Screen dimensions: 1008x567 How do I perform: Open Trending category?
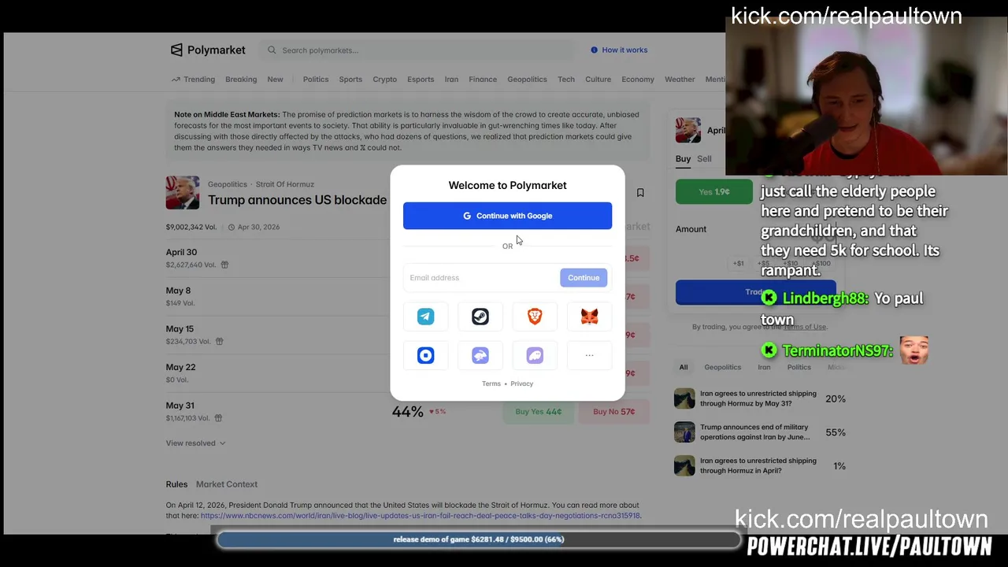[193, 80]
